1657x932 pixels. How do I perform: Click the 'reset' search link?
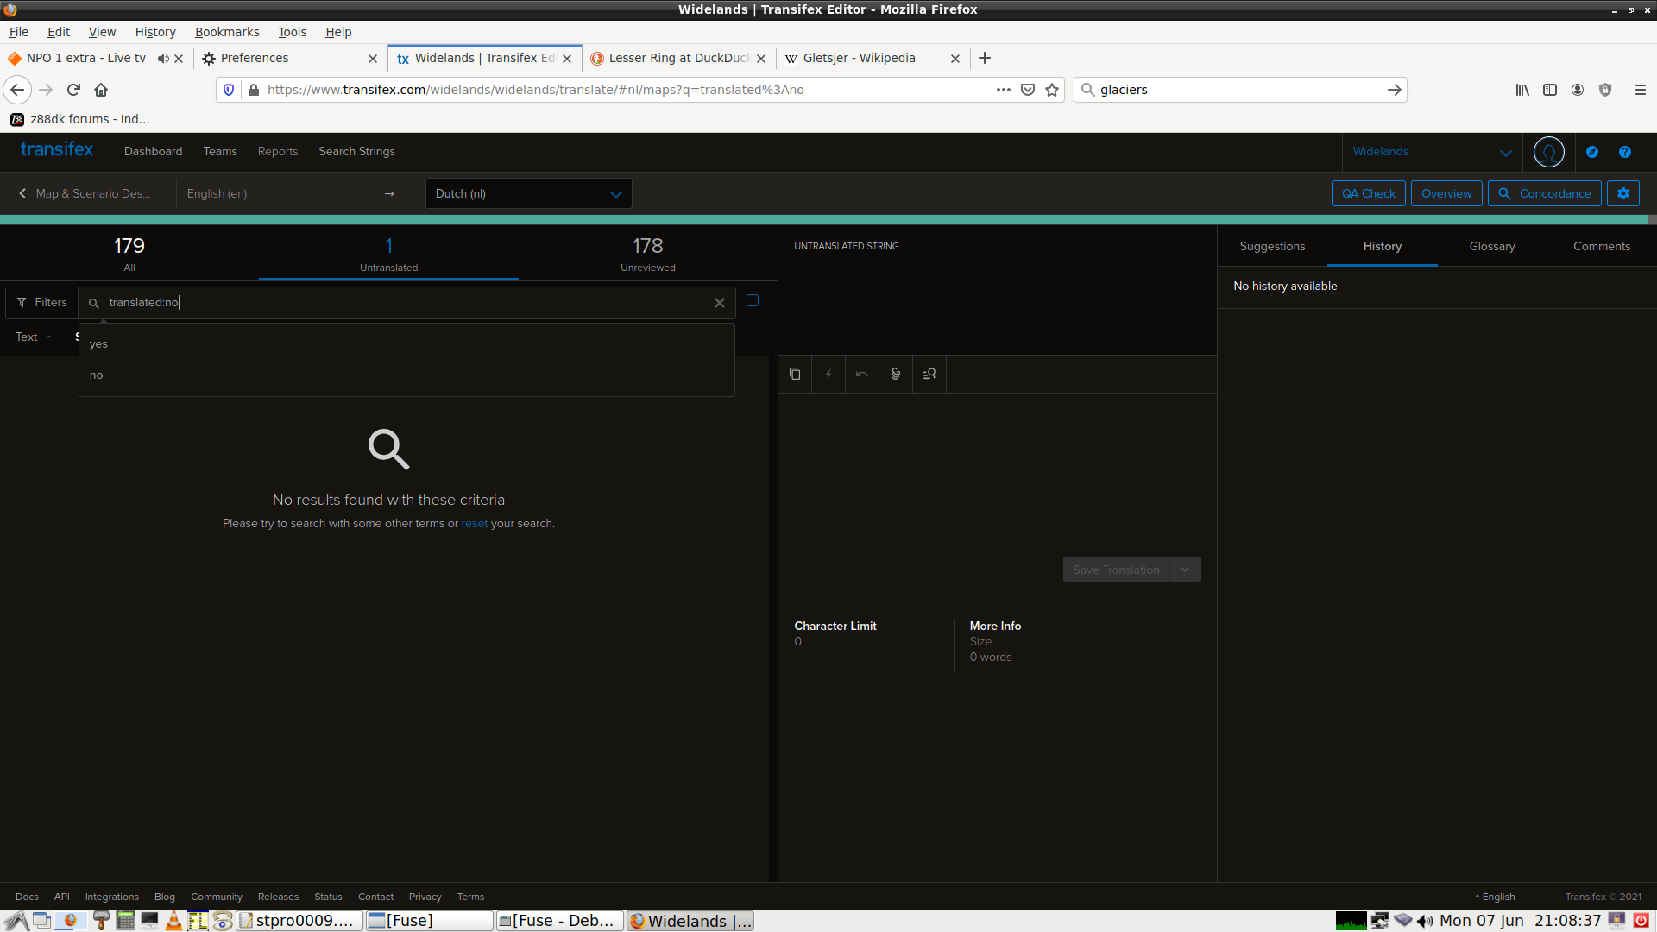click(x=474, y=524)
